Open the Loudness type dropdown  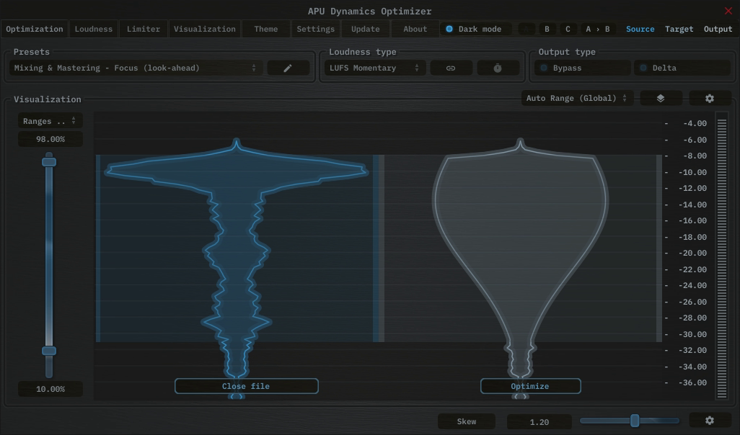(374, 67)
